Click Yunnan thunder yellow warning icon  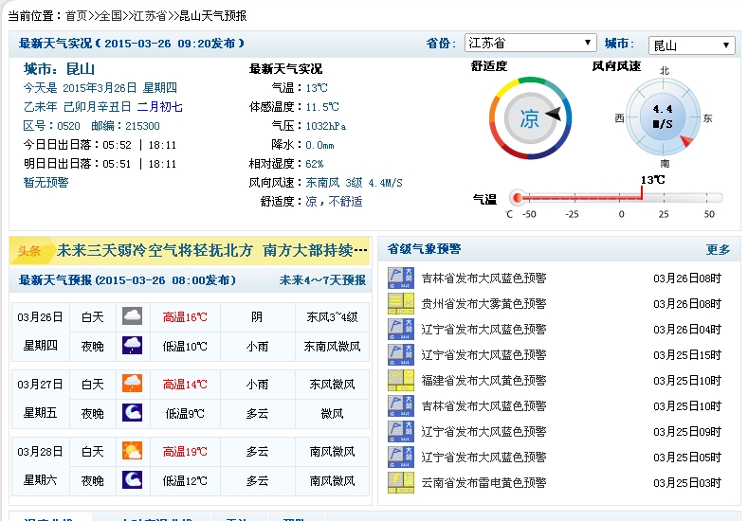point(401,482)
